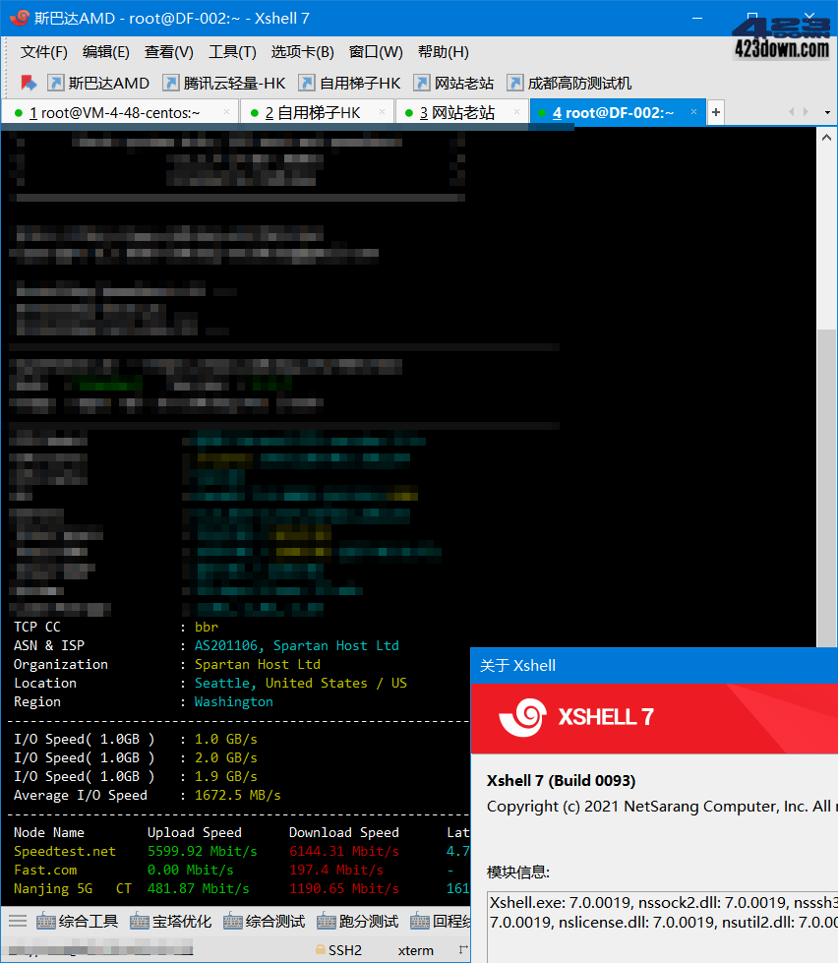838x963 pixels.
Task: Open the tab list dropdown arrow
Action: 829,112
